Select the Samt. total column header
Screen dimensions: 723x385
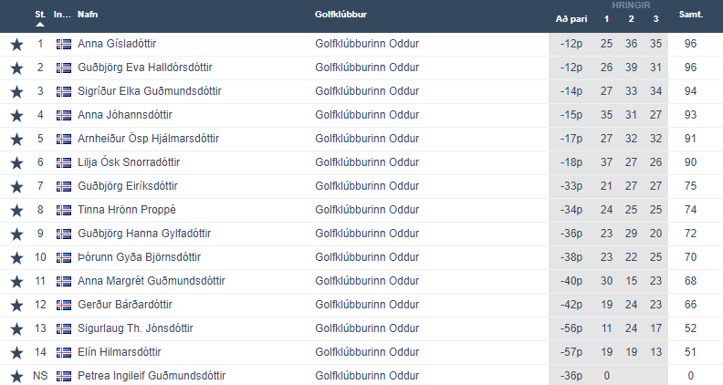pos(690,15)
